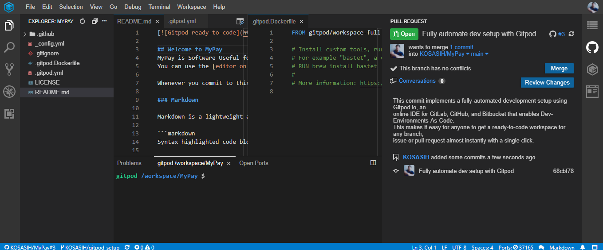Viewport: 603px width, 250px height.
Task: Open the main branch dropdown
Action: pos(480,54)
